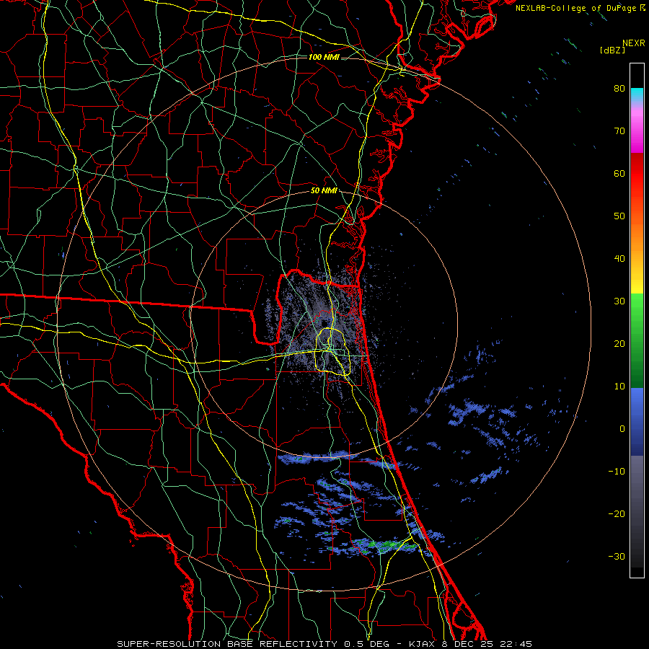Click the -30 dBZ scale value
The height and width of the screenshot is (649, 649).
[x=617, y=556]
